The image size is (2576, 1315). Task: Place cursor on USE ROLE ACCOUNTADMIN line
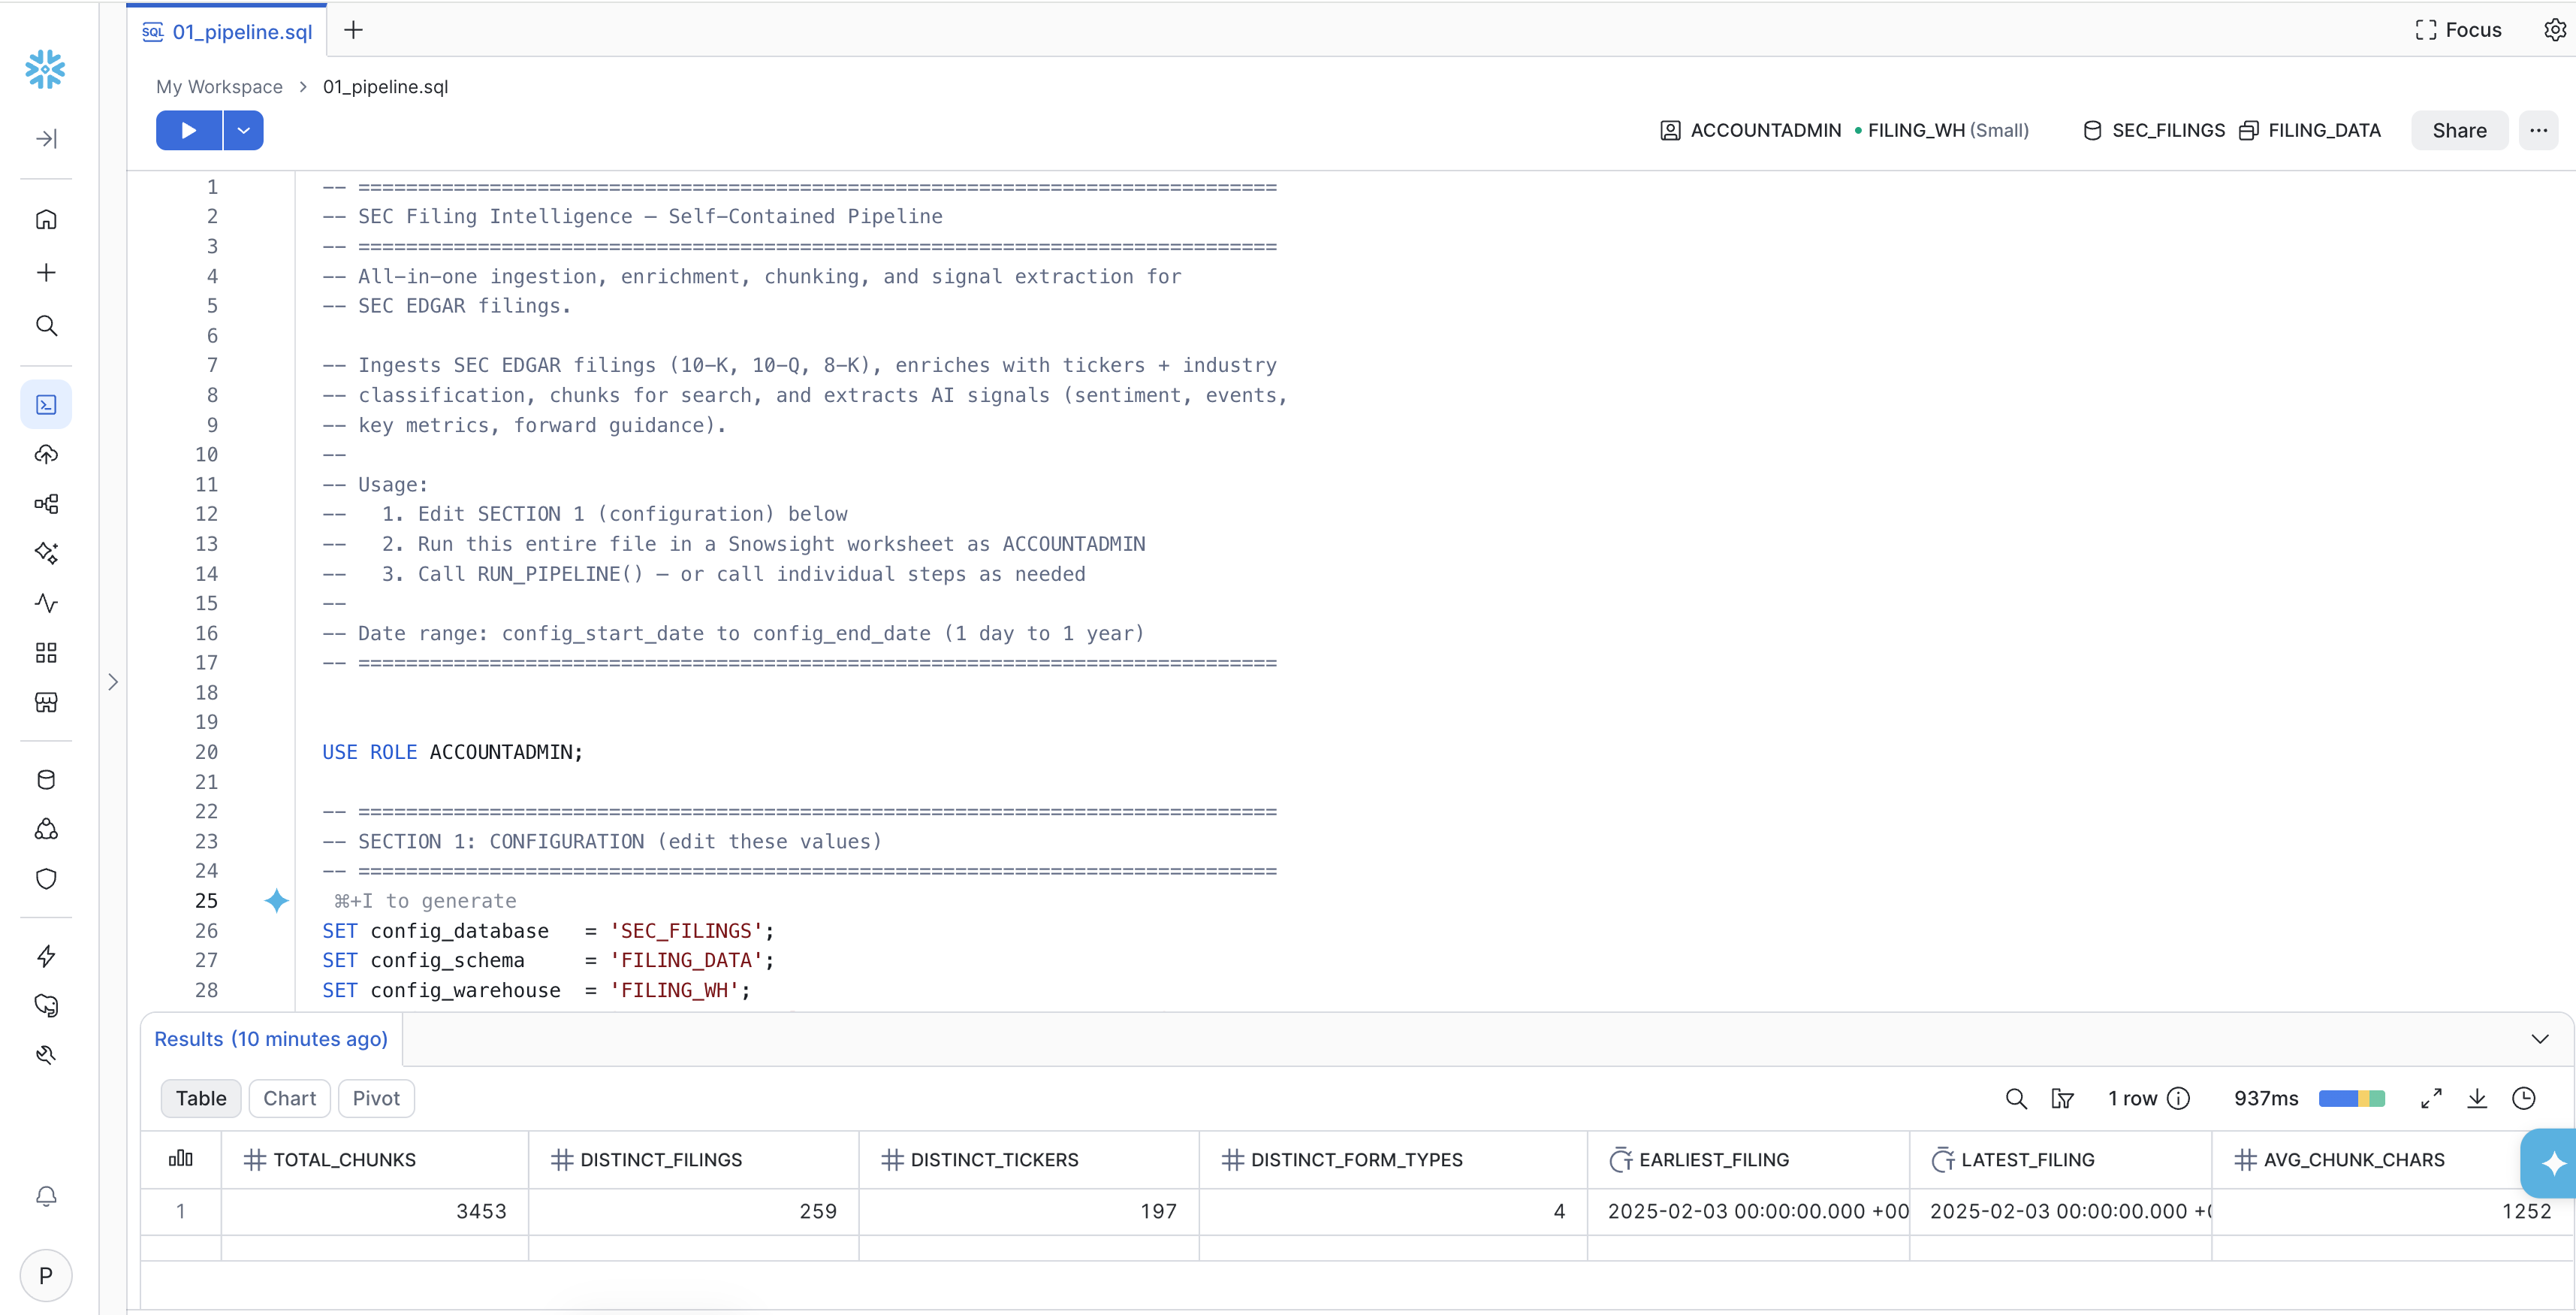[x=452, y=751]
